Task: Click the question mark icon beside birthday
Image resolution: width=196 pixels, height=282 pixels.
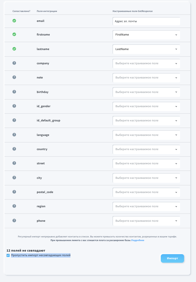Action: point(14,92)
